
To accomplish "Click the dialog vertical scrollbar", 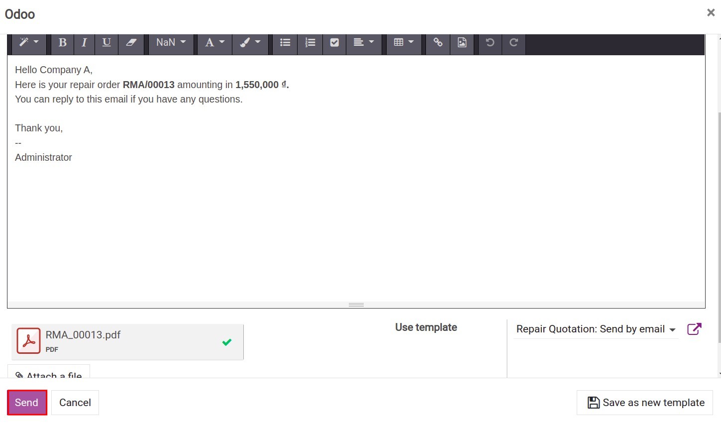I will [719, 228].
